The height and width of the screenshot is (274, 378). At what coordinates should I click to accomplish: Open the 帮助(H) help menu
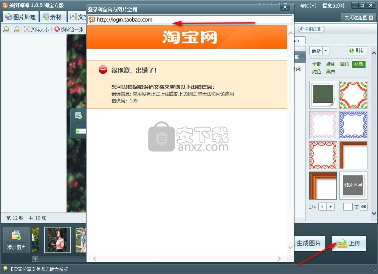click(308, 6)
